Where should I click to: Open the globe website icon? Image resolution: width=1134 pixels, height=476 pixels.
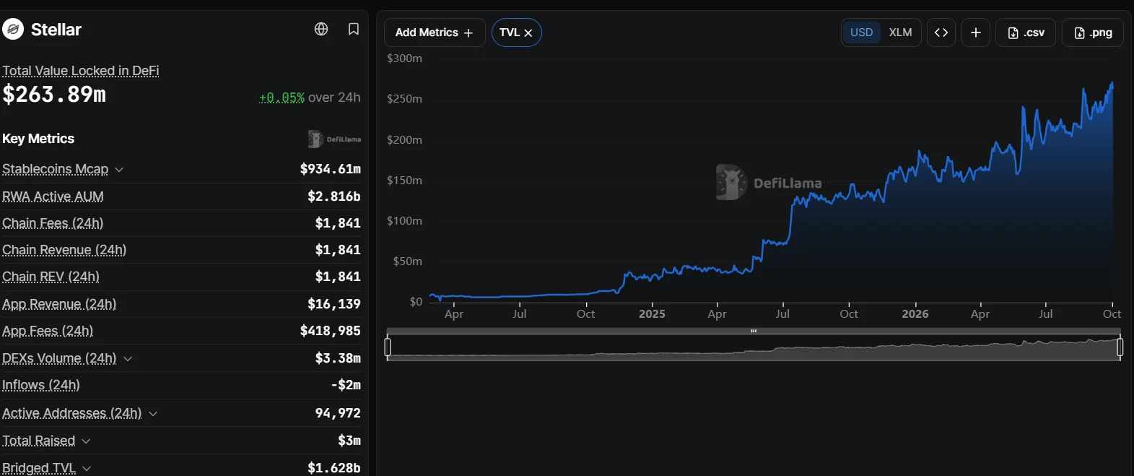click(x=321, y=29)
